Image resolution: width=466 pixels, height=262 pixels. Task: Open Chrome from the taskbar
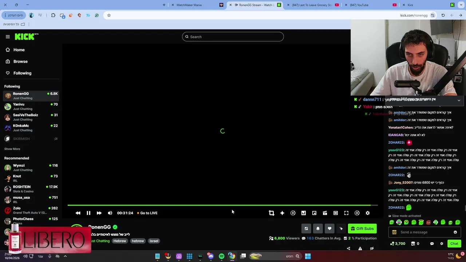point(232,256)
